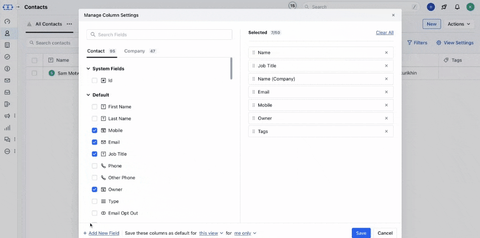Uncheck the Mobile checkbox

click(x=95, y=131)
